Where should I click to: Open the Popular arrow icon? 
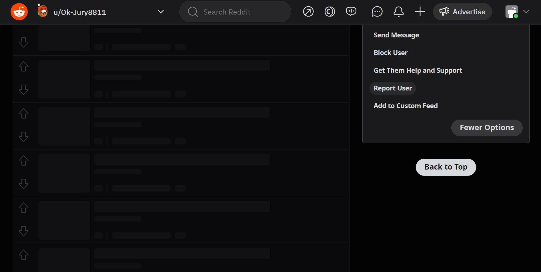coord(308,12)
